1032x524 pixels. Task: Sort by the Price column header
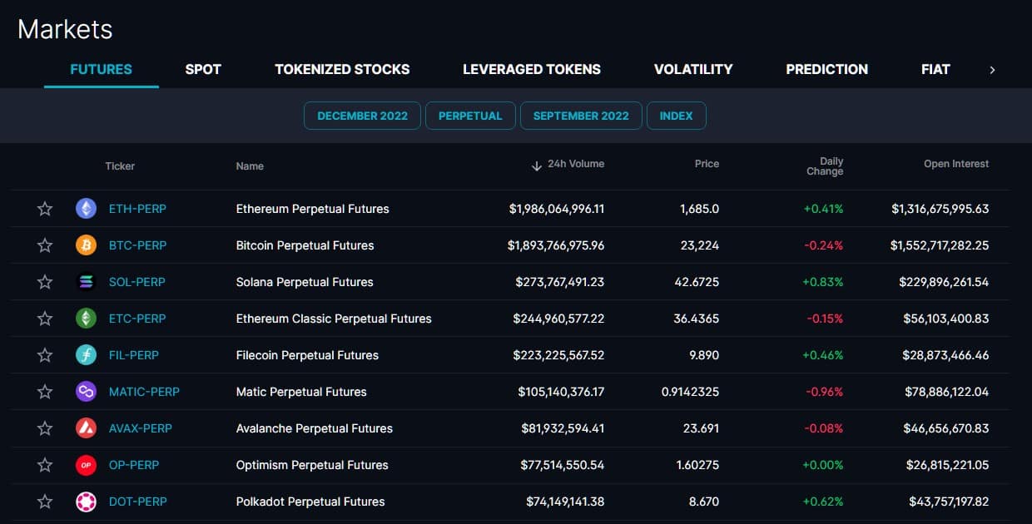[x=707, y=164]
